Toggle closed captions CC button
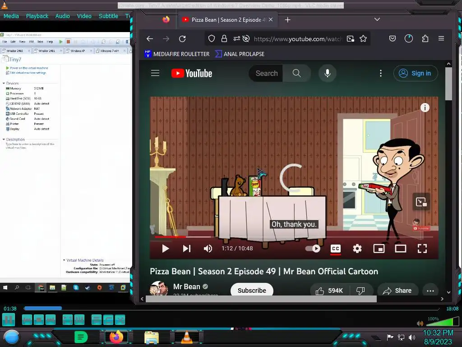 pos(336,249)
